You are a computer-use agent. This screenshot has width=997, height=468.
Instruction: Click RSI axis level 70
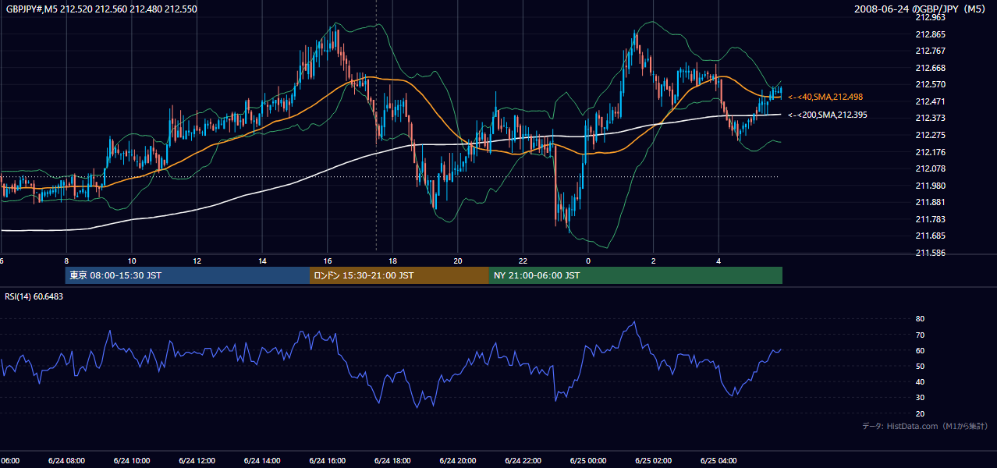tap(920, 335)
